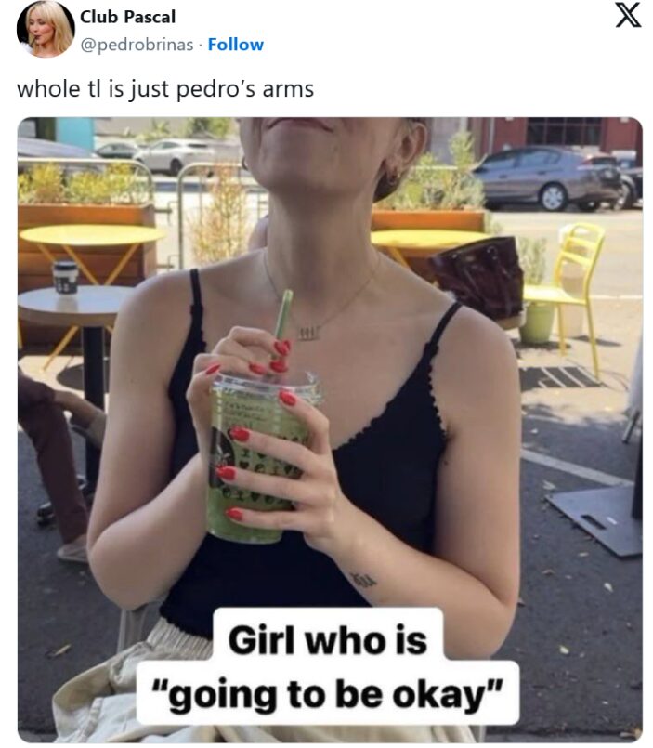The height and width of the screenshot is (748, 653).
Task: Visit the @pedrobrinas handle link
Action: coord(137,45)
